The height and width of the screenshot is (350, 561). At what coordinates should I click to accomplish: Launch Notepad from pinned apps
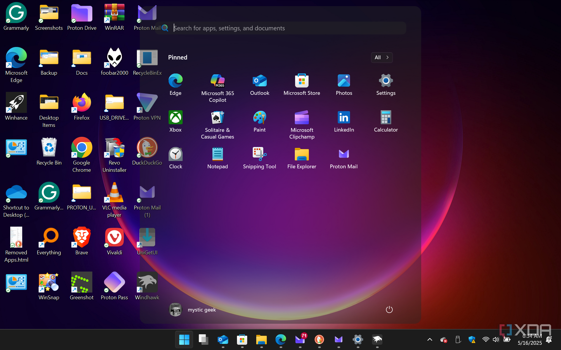217,158
